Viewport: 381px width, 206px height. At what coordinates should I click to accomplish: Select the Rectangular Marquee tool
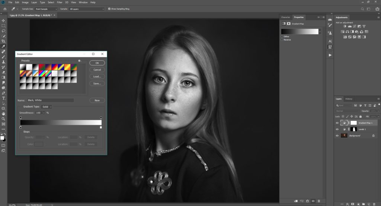click(3, 26)
